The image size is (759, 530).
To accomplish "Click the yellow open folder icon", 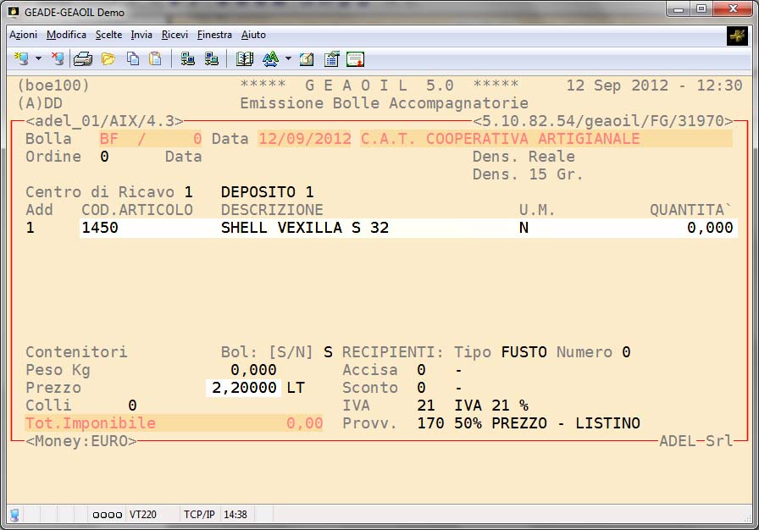I will [x=108, y=59].
